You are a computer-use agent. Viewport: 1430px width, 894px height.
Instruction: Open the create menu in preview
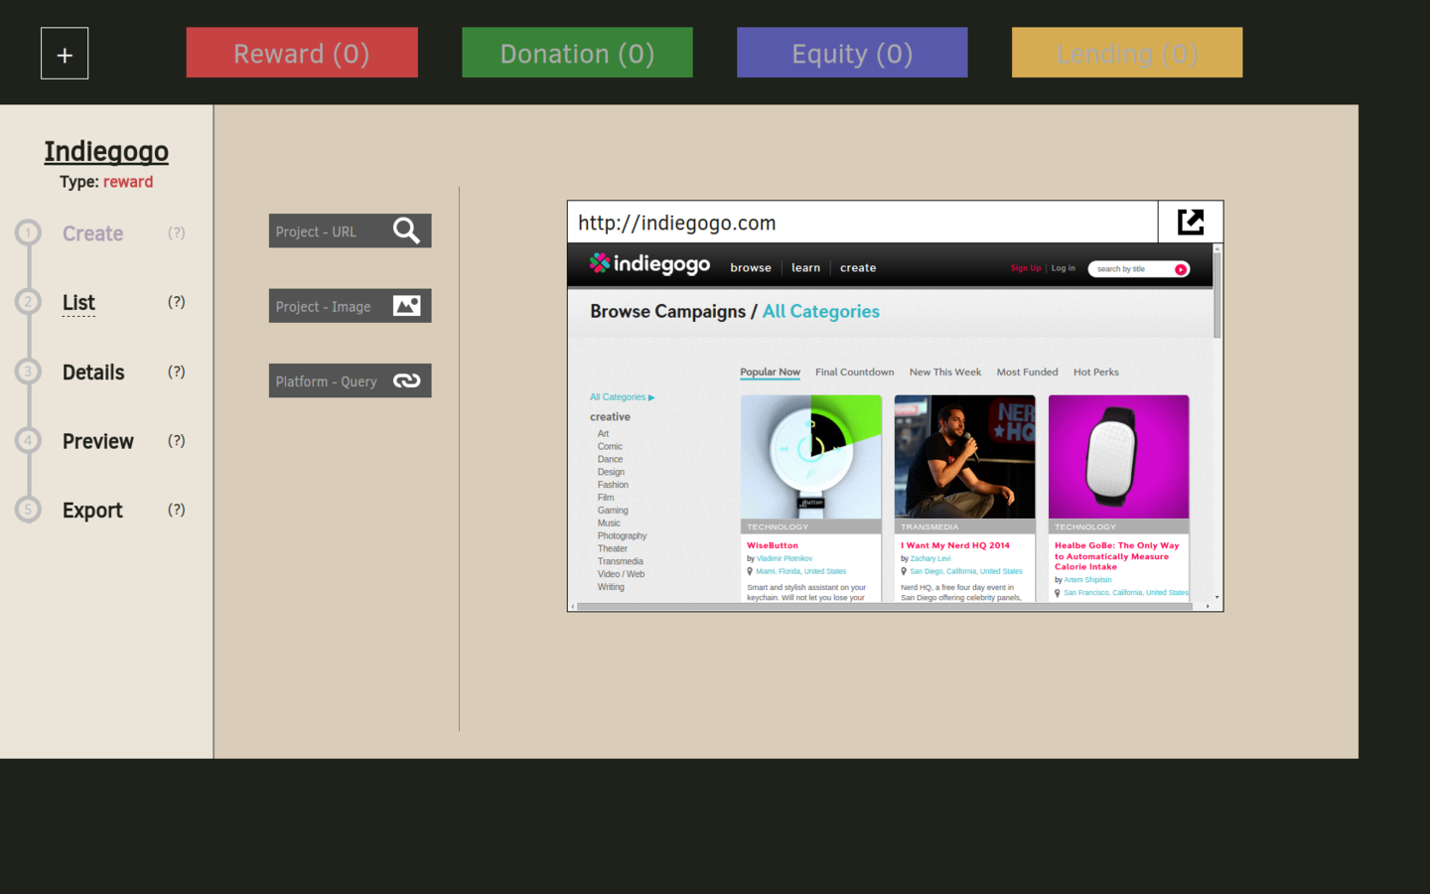pyautogui.click(x=858, y=268)
